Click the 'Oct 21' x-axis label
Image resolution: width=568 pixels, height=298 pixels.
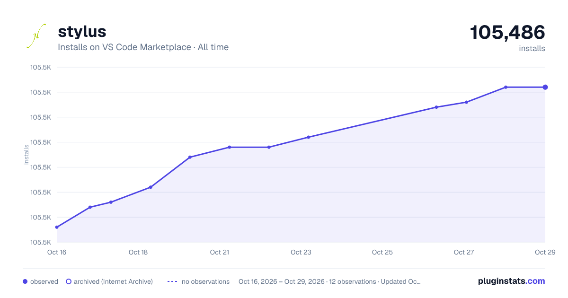pyautogui.click(x=220, y=252)
